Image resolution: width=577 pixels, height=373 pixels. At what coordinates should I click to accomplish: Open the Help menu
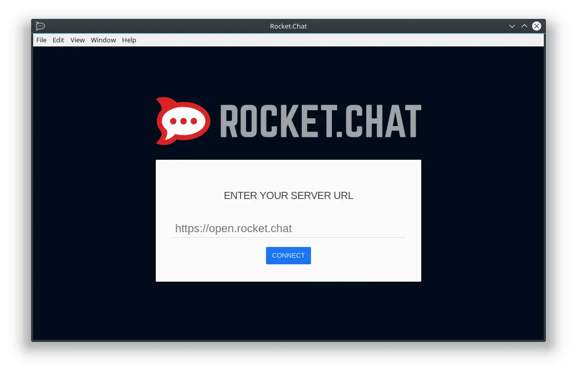(x=129, y=40)
